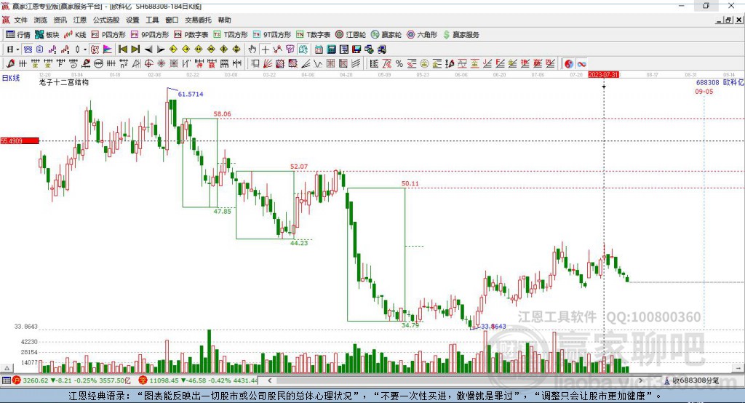Open the 收688308分笔 status item
745x403 pixels.
tap(692, 380)
